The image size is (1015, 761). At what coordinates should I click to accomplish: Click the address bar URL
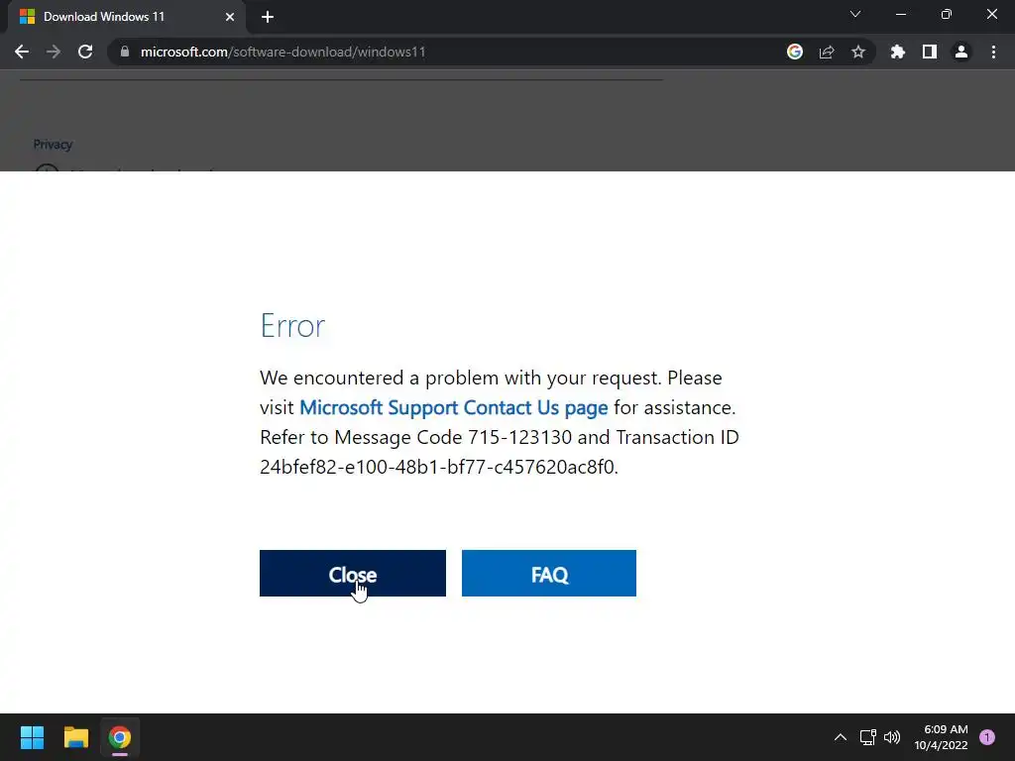point(282,52)
